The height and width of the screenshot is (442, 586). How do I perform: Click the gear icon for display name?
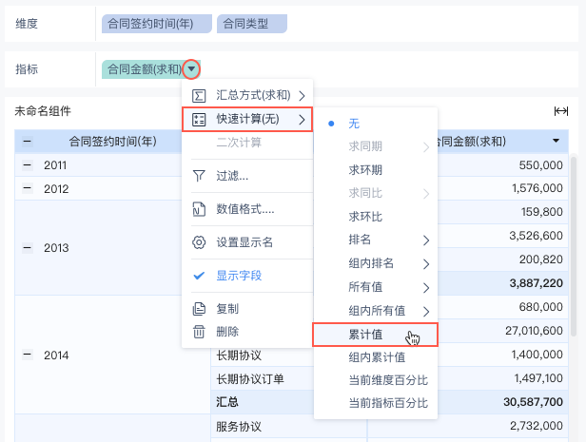[x=199, y=242]
